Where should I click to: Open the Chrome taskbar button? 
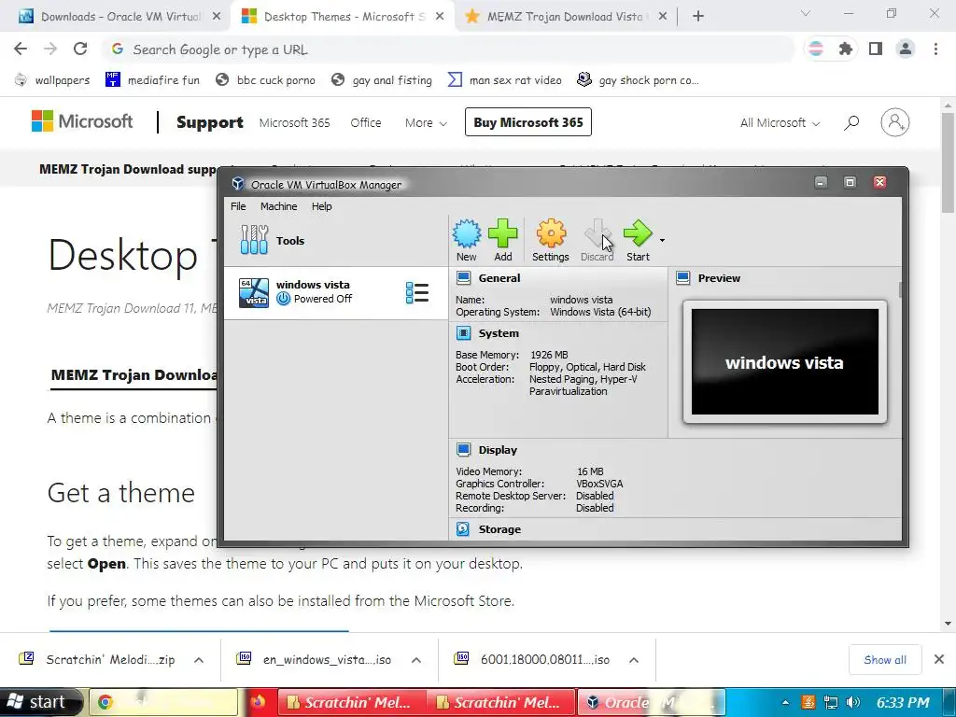(163, 702)
